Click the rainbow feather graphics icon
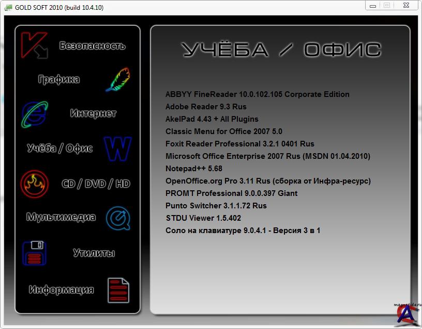The width and height of the screenshot is (422, 329). [x=118, y=79]
